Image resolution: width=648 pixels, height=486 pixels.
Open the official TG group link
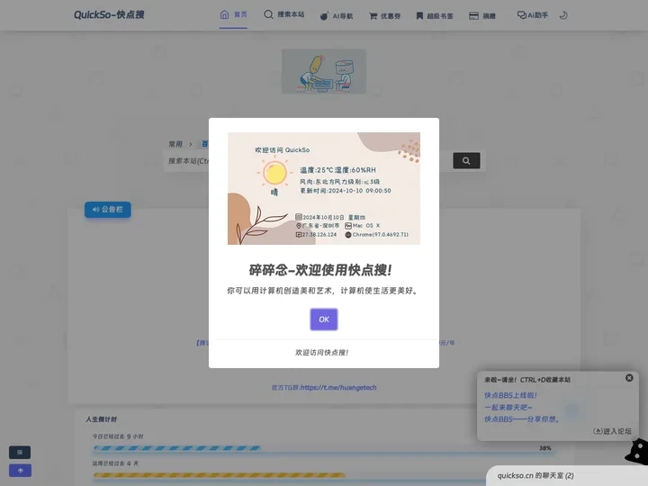tap(324, 388)
